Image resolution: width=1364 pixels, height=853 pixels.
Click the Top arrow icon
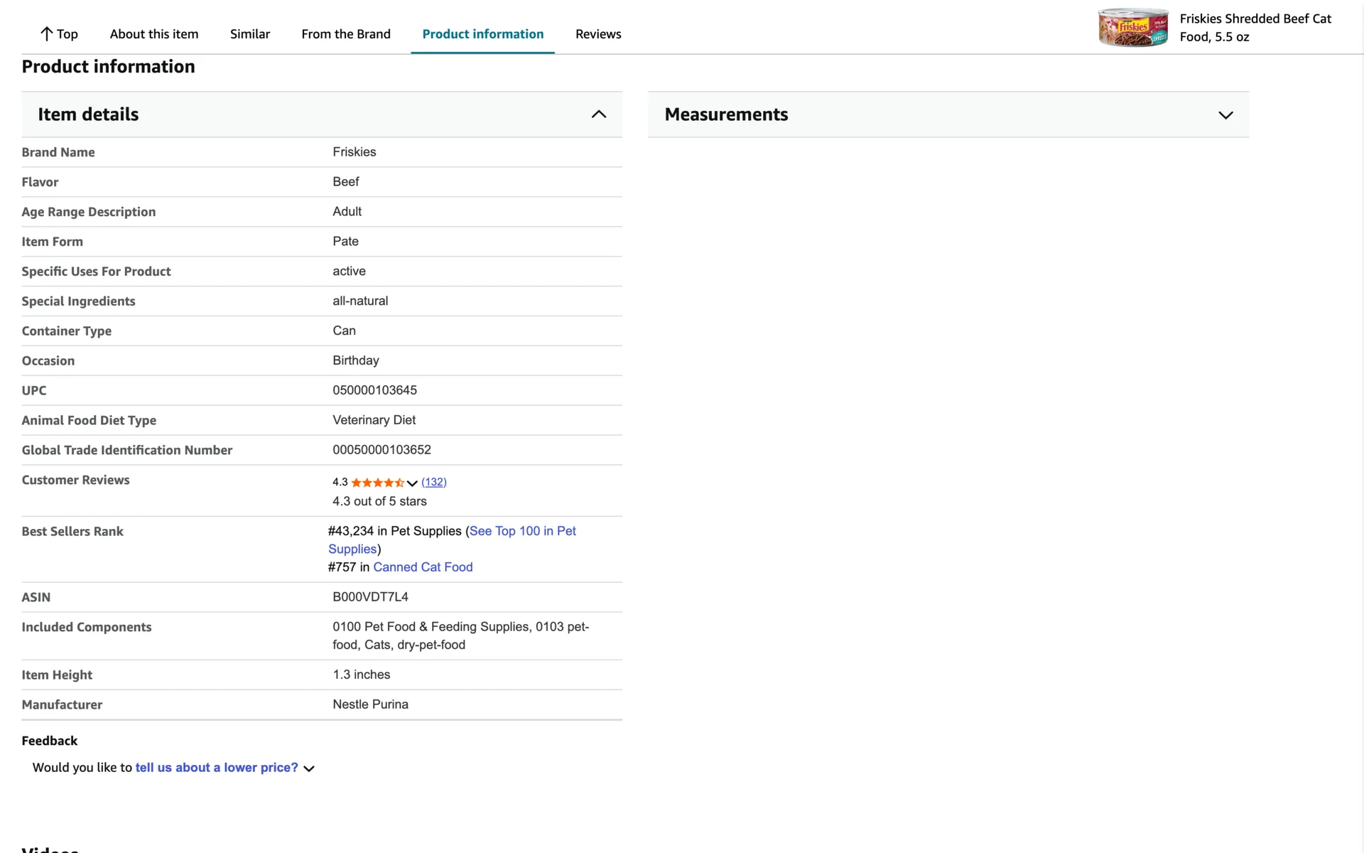[46, 33]
